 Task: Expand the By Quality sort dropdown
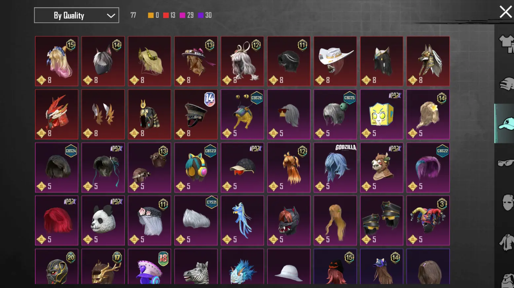[x=77, y=15]
